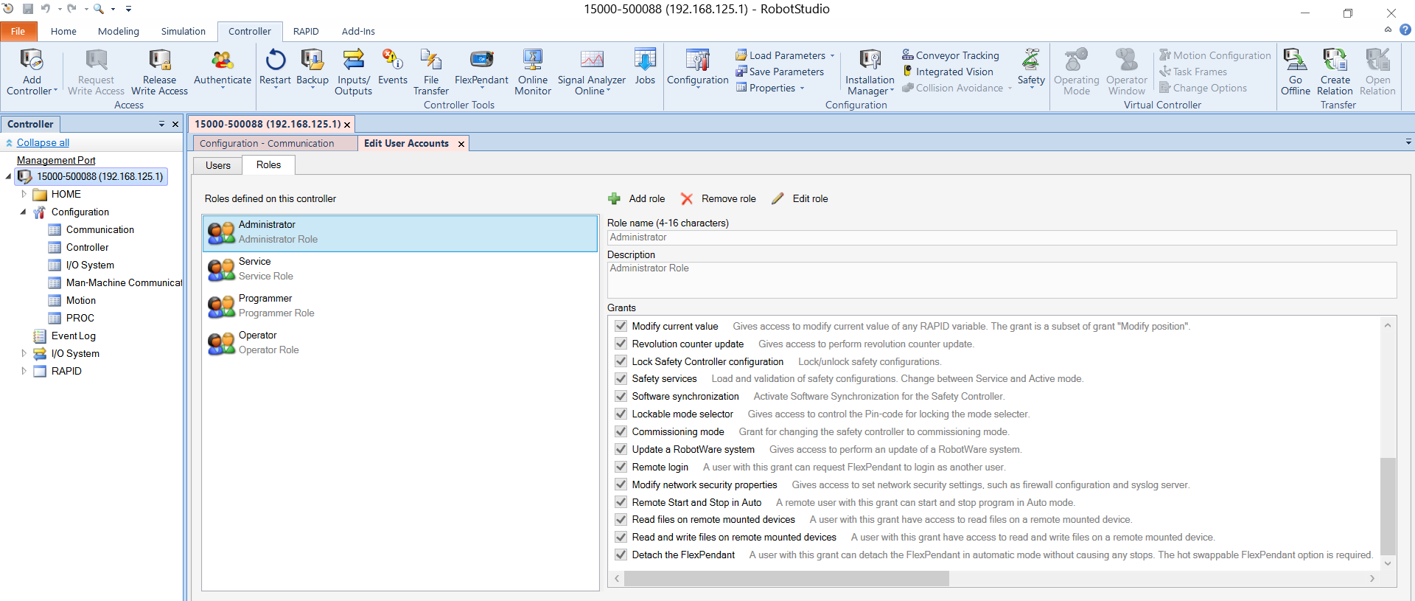Click the Safety icon
The image size is (1415, 601).
point(1031,59)
